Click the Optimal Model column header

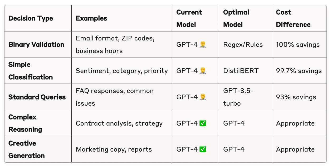[236, 18]
